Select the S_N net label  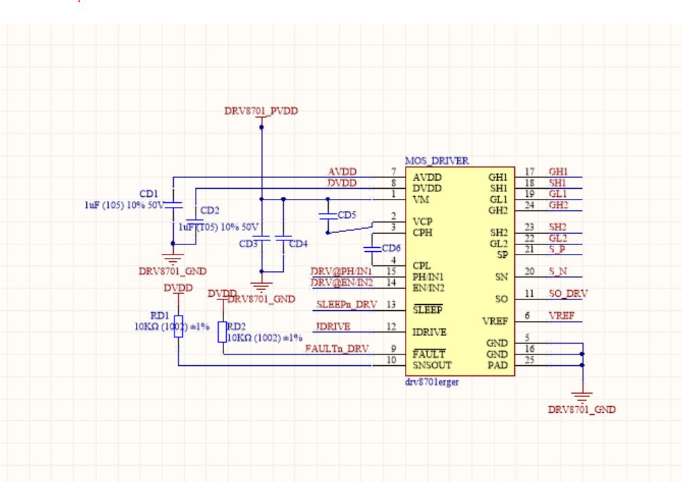(x=558, y=271)
